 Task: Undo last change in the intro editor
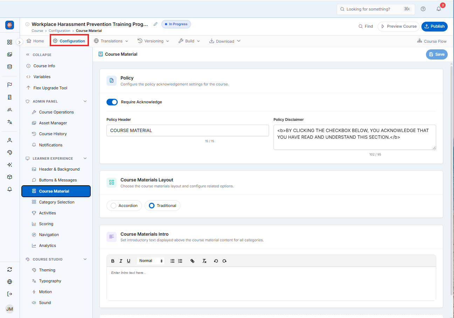pos(216,261)
